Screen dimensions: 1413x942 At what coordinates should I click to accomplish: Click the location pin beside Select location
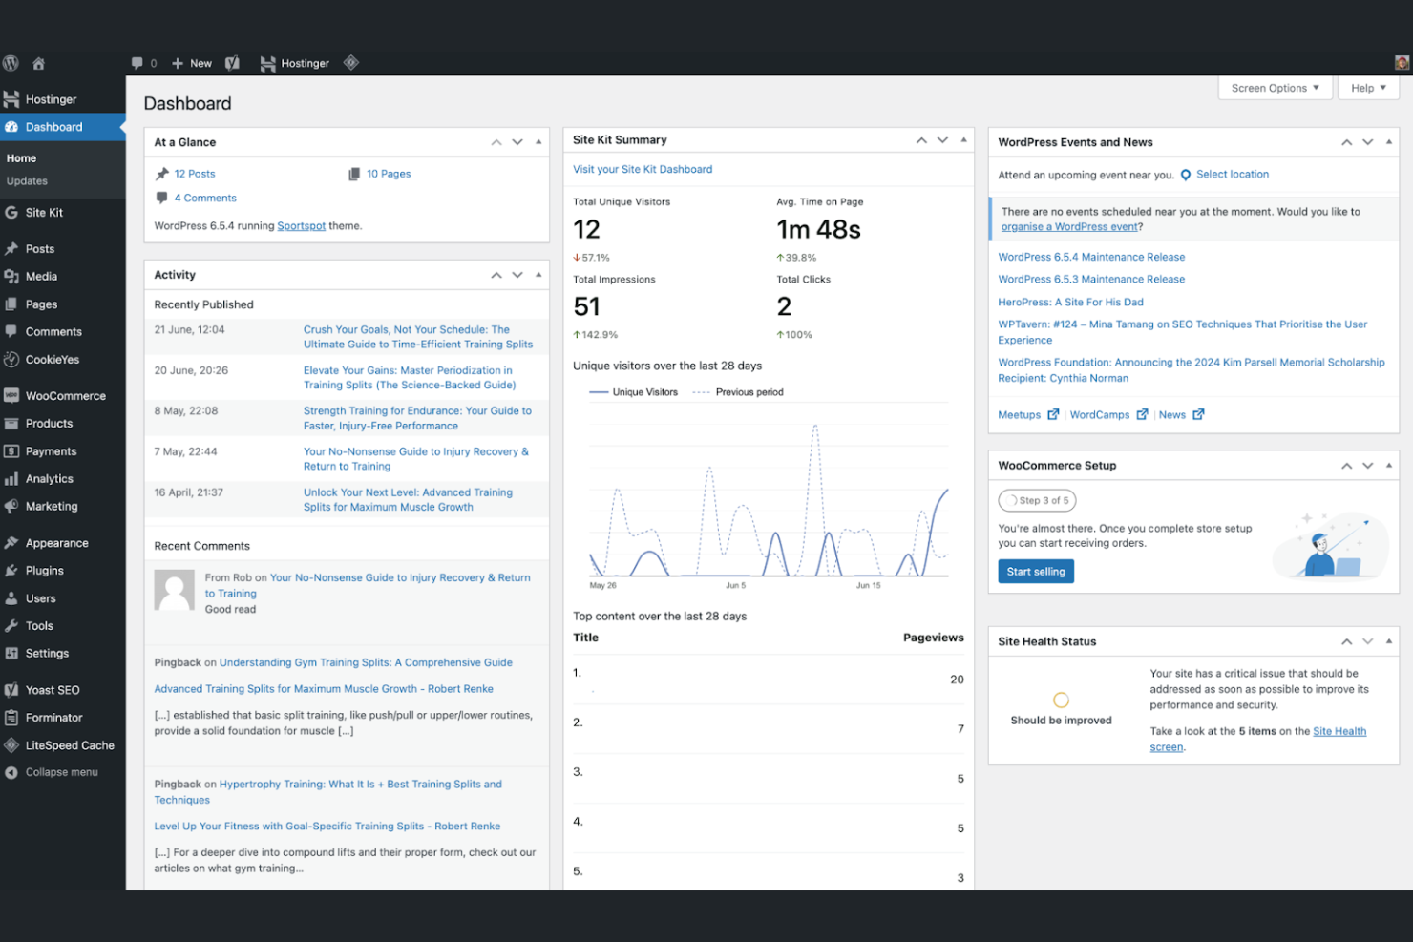(x=1186, y=175)
